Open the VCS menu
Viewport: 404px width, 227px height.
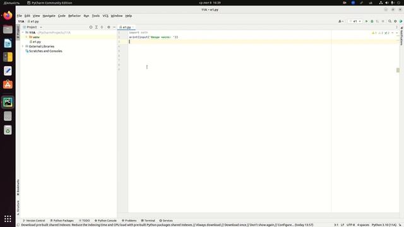(x=105, y=16)
